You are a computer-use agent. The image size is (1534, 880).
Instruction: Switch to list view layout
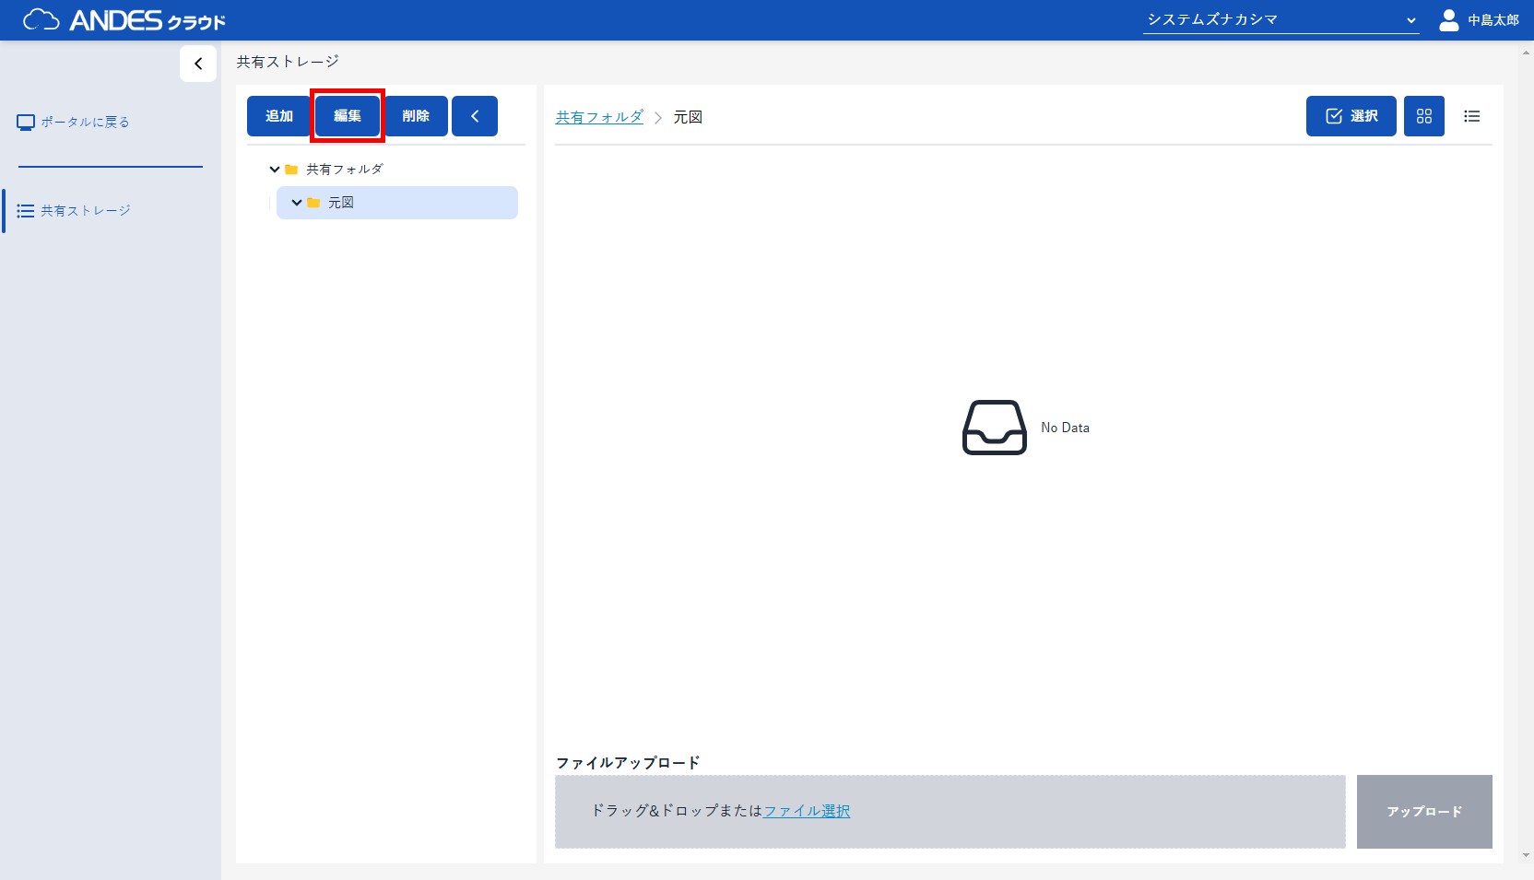[x=1471, y=116]
